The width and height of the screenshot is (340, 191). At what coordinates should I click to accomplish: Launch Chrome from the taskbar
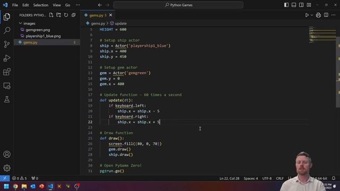coord(15,186)
